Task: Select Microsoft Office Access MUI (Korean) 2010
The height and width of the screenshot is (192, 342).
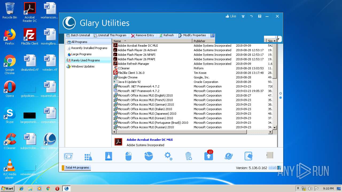Action: (x=193, y=118)
